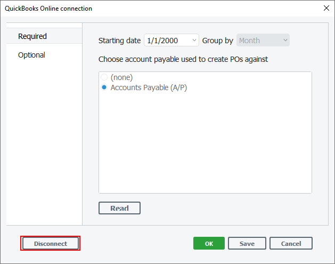
Task: Click the Disconnect button
Action: pos(51,244)
